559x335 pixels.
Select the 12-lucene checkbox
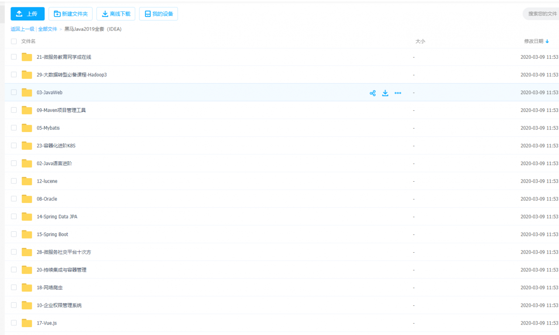(x=14, y=181)
